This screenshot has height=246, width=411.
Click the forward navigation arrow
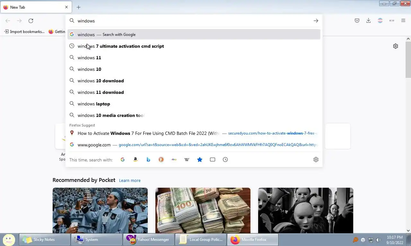tap(19, 21)
